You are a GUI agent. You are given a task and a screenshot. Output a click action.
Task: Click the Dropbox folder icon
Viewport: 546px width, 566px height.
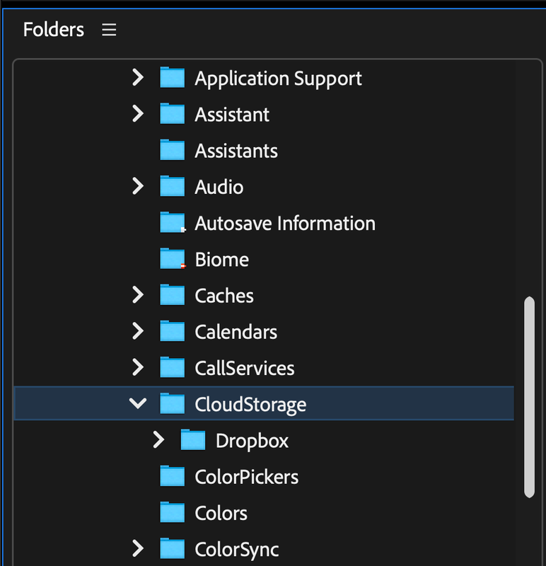coord(192,441)
